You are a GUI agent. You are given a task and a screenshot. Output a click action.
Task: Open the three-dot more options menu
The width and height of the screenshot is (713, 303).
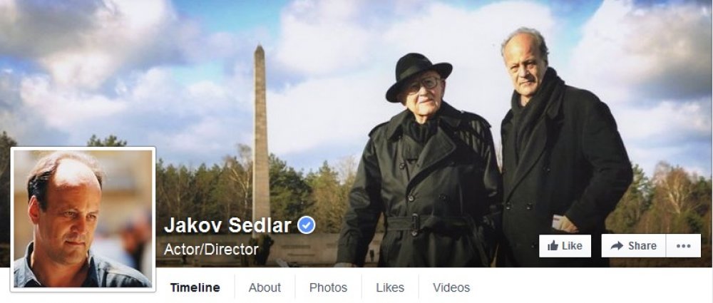point(684,246)
